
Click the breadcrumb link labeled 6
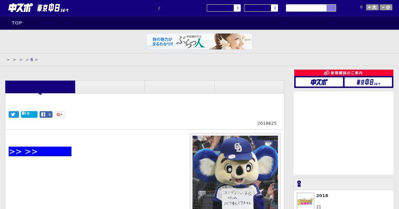coord(32,60)
